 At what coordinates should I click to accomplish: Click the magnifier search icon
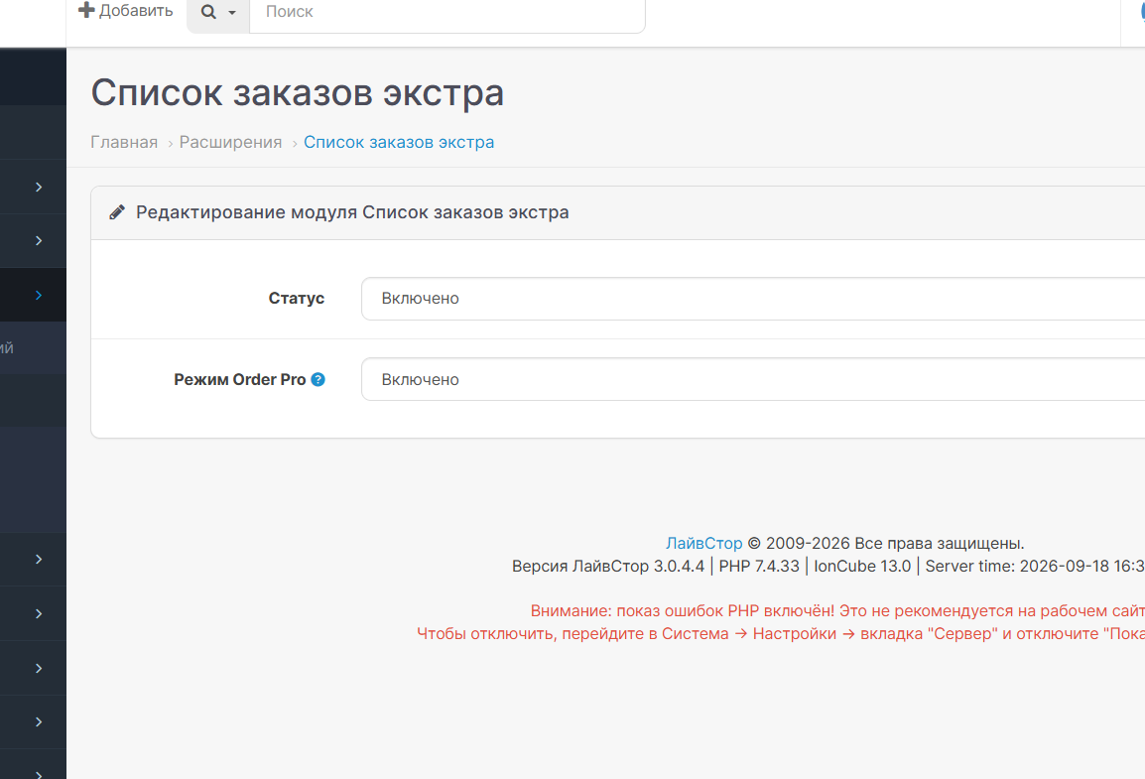tap(208, 12)
